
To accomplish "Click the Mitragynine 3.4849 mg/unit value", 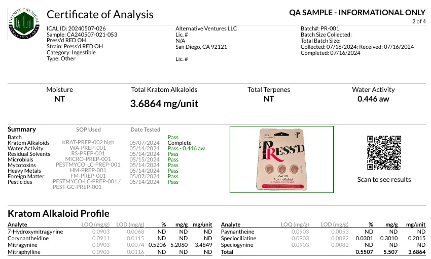I will [x=203, y=245].
